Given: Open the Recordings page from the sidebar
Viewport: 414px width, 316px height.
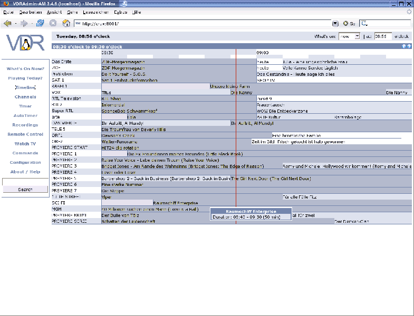Looking at the screenshot, I should point(25,125).
